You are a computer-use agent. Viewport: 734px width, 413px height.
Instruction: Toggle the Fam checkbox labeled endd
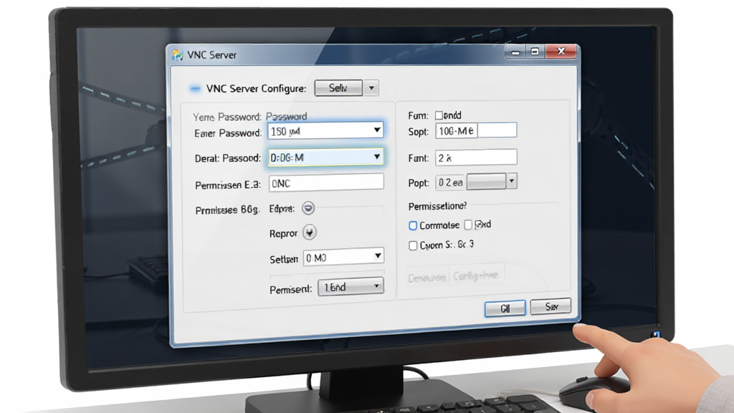click(439, 115)
